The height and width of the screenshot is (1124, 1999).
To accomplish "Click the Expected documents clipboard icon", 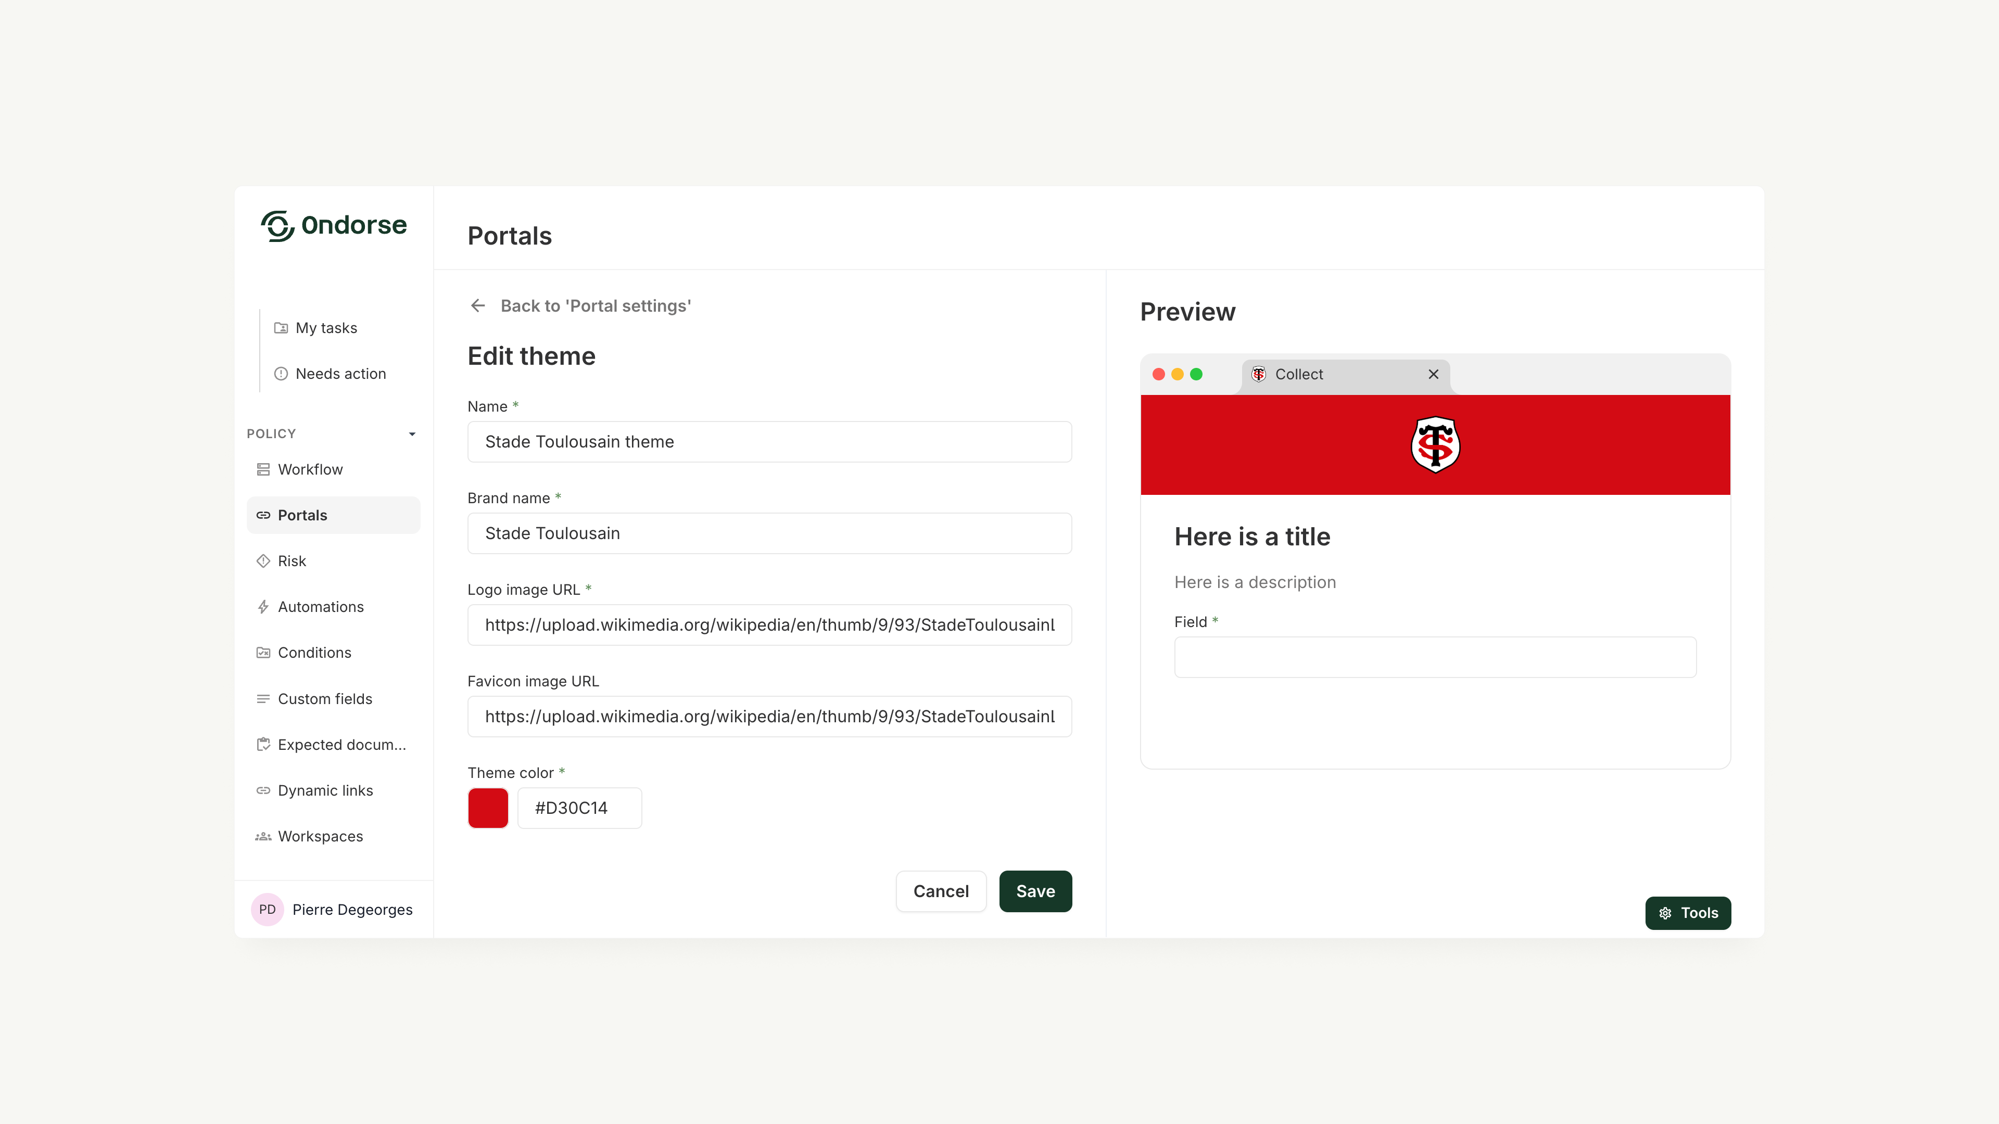I will point(263,745).
